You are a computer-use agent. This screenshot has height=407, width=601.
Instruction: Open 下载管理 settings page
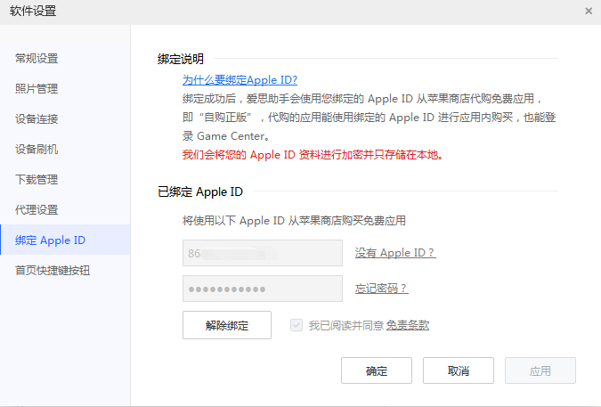click(37, 180)
